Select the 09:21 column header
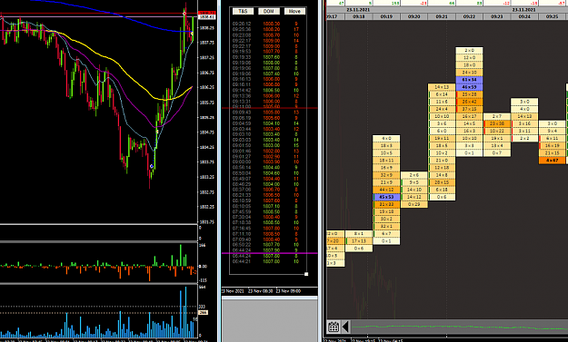Screen dimensions: 568x342 pyautogui.click(x=442, y=16)
